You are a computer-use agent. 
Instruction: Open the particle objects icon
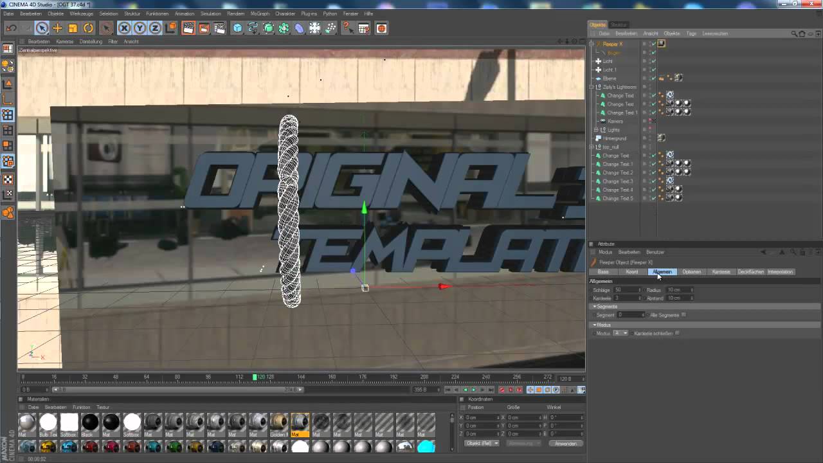330,28
